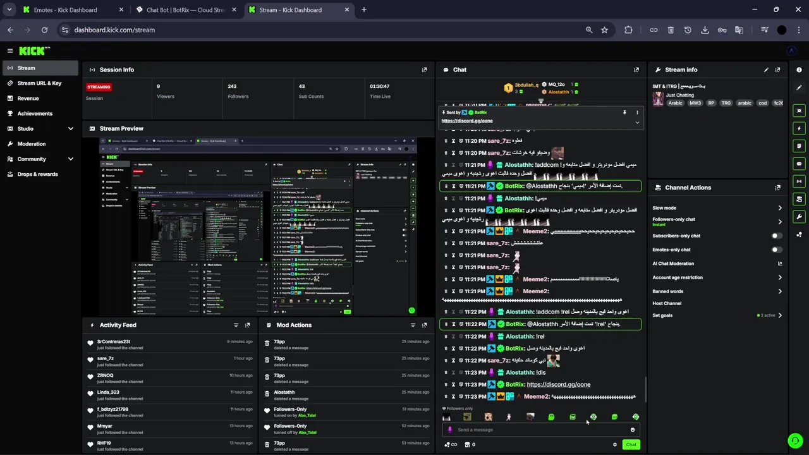This screenshot has width=809, height=455.
Task: Open pinned message options menu
Action: click(637, 112)
